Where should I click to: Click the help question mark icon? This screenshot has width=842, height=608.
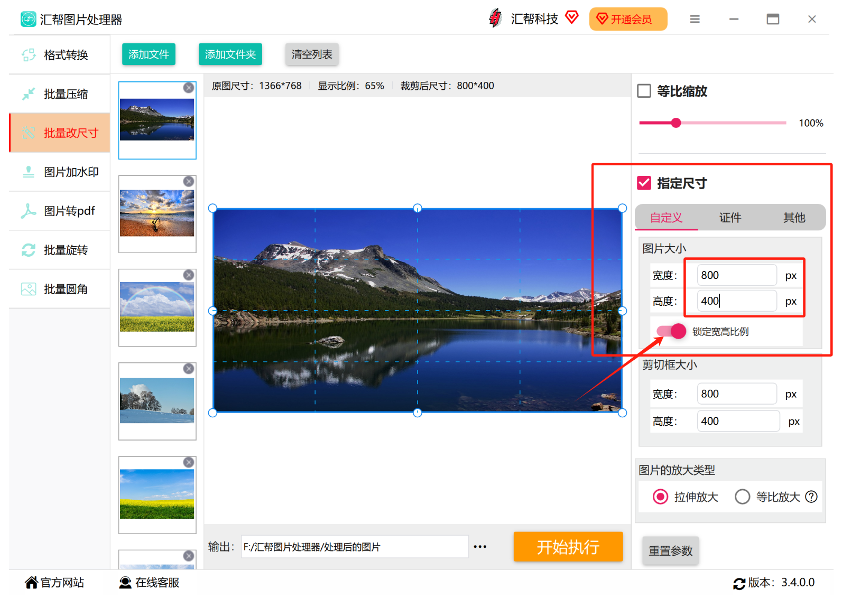811,497
